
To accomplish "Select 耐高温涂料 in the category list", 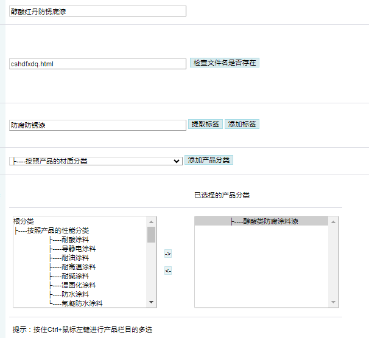I will pyautogui.click(x=79, y=267).
